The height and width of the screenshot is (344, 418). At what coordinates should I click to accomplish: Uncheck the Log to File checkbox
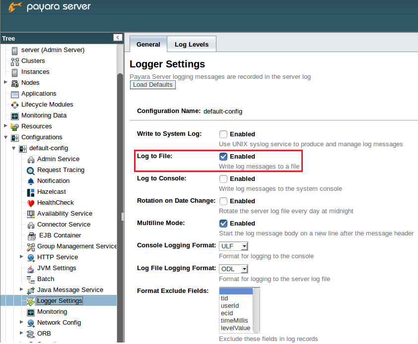click(x=223, y=157)
